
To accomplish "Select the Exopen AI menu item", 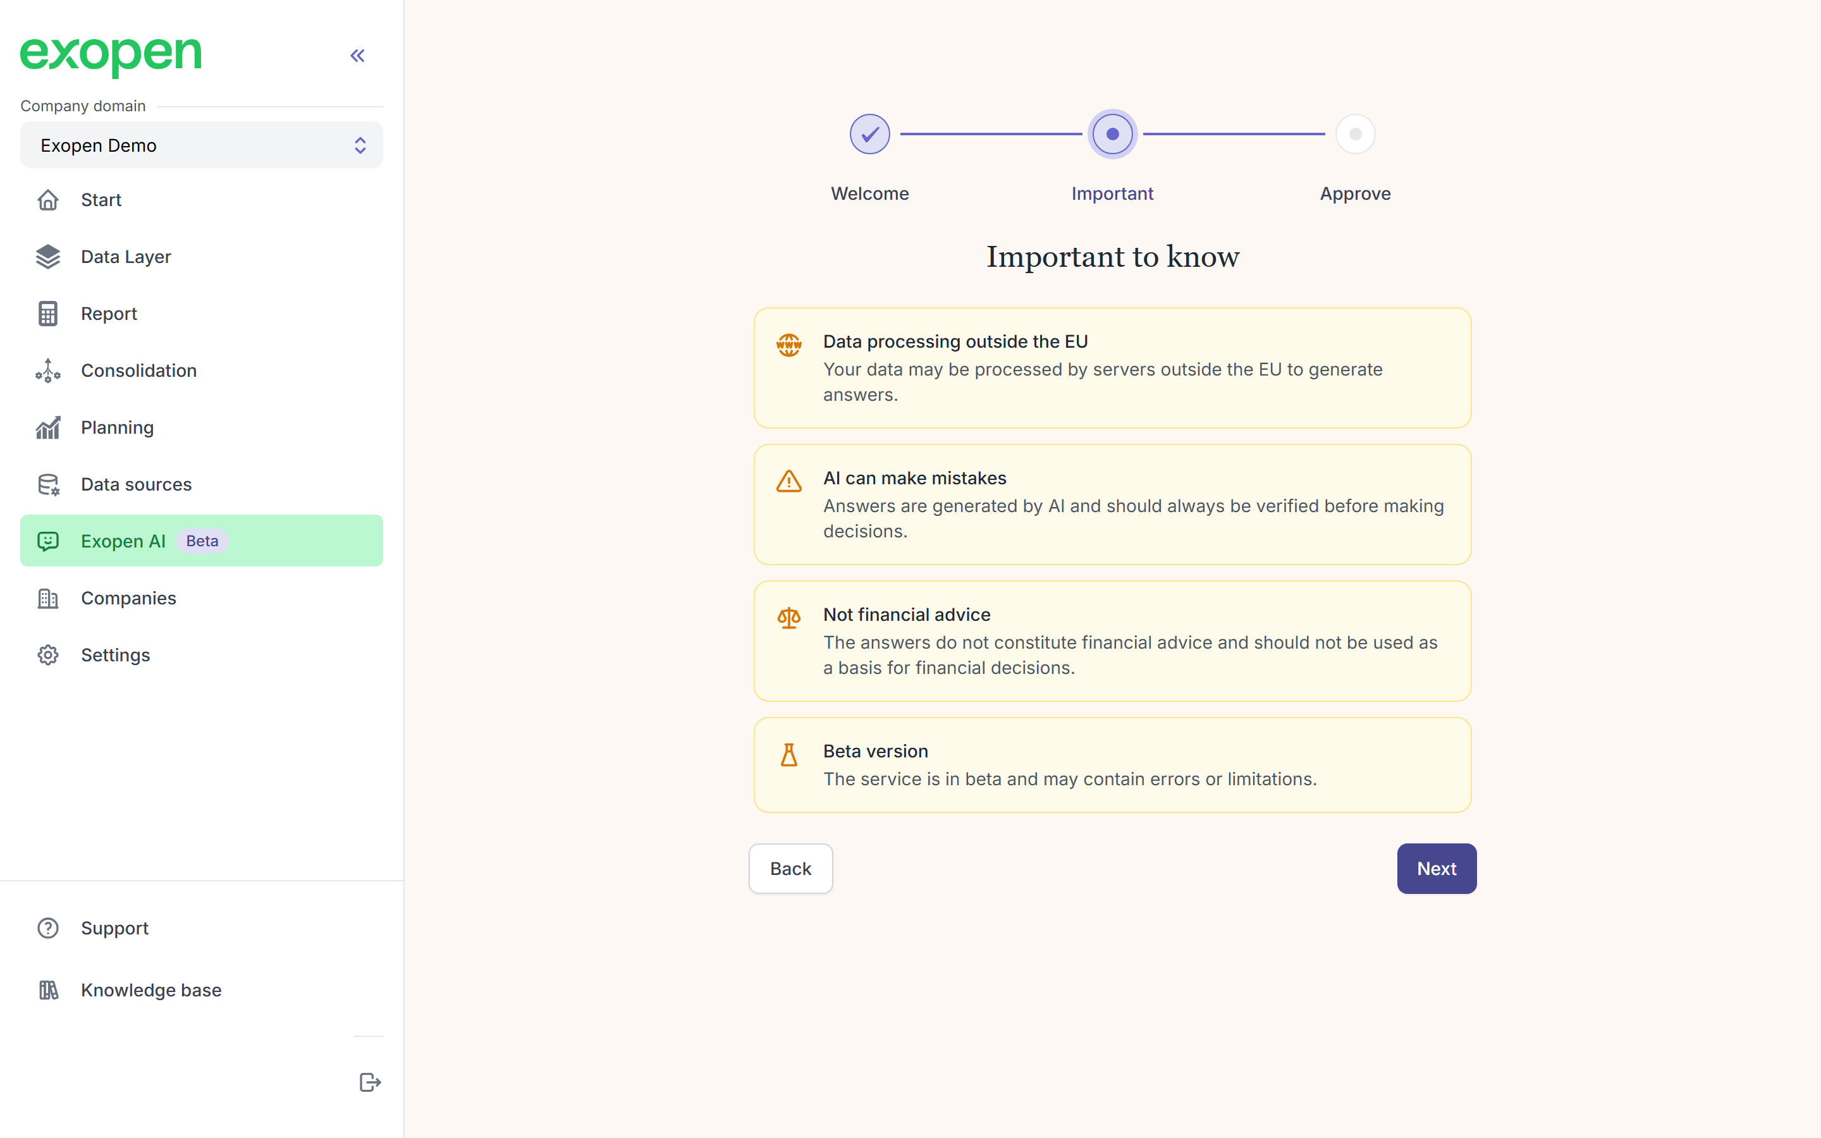I will (202, 541).
